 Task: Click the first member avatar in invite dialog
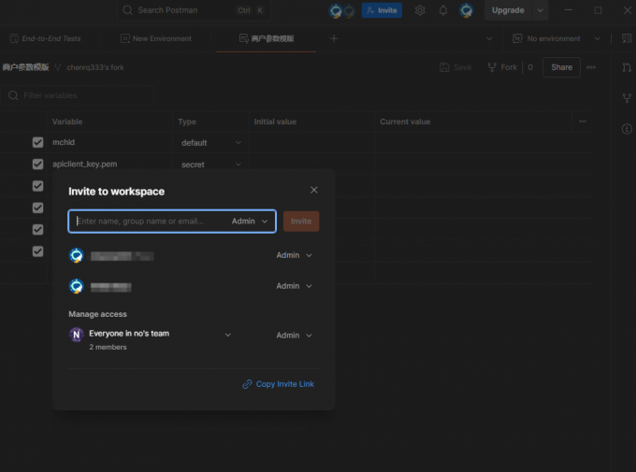pos(77,255)
